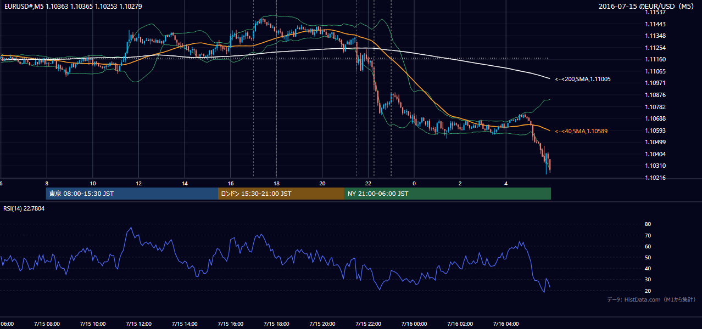Image resolution: width=702 pixels, height=329 pixels.
Task: Click the bottom time label 7/15 14:00
Action: 185,324
